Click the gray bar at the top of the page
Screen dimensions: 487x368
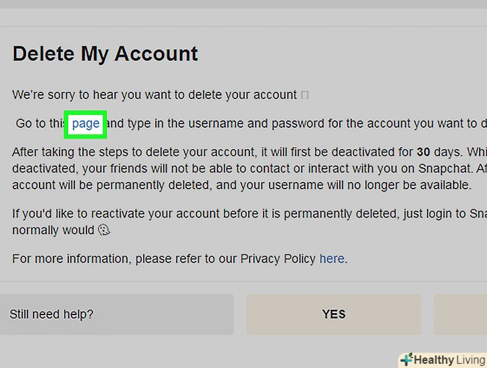pos(243,4)
